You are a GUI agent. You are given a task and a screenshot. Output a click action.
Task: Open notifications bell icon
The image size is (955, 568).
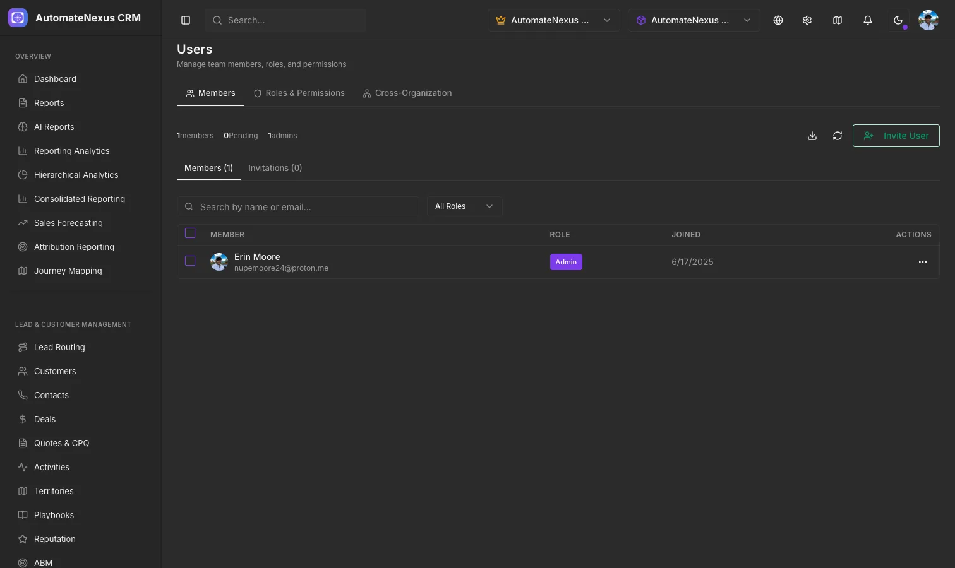click(x=868, y=20)
